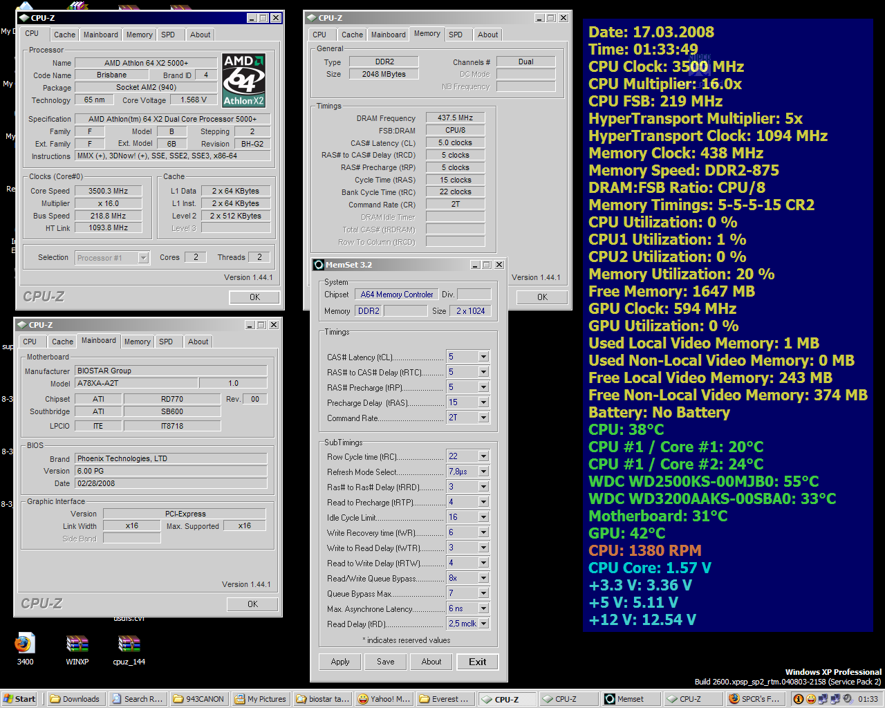Open Write to Read Delay (tWTR) dropdown

pos(483,548)
